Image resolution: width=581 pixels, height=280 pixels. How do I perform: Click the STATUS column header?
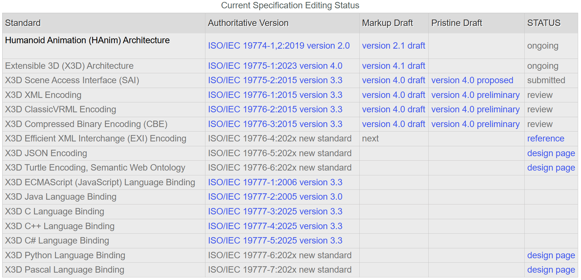[544, 23]
